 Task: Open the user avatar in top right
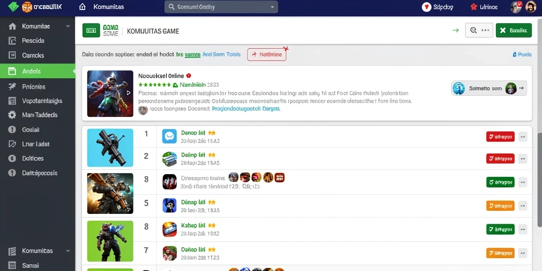[x=530, y=7]
